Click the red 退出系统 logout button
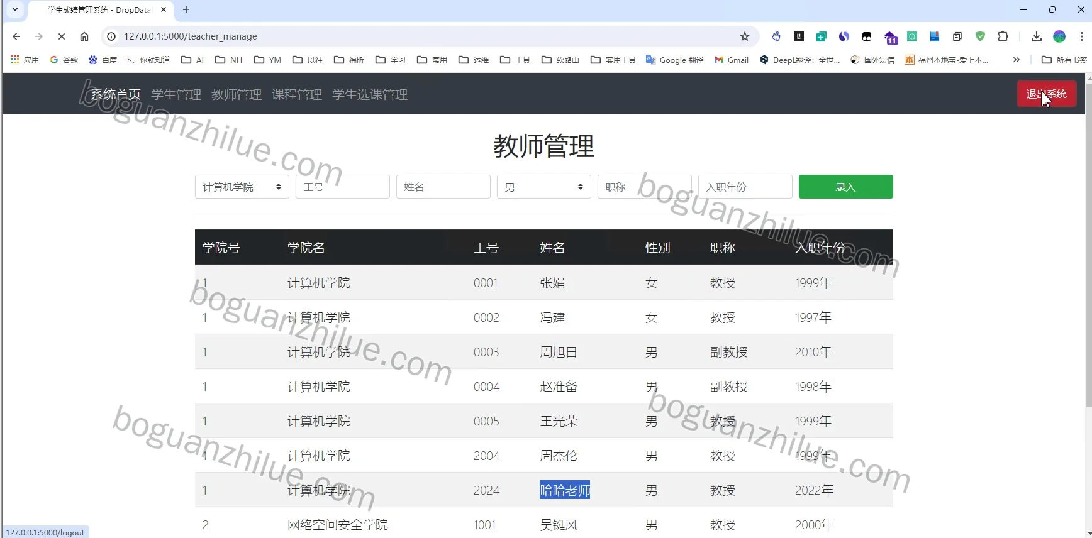The image size is (1092, 538). click(1047, 94)
